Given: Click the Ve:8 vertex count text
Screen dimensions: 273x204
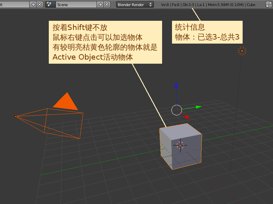Looking at the screenshot, I should coord(165,5).
